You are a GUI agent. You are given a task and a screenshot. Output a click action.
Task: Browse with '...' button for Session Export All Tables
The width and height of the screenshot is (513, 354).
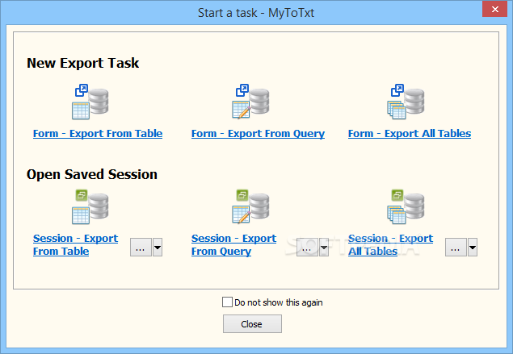456,249
